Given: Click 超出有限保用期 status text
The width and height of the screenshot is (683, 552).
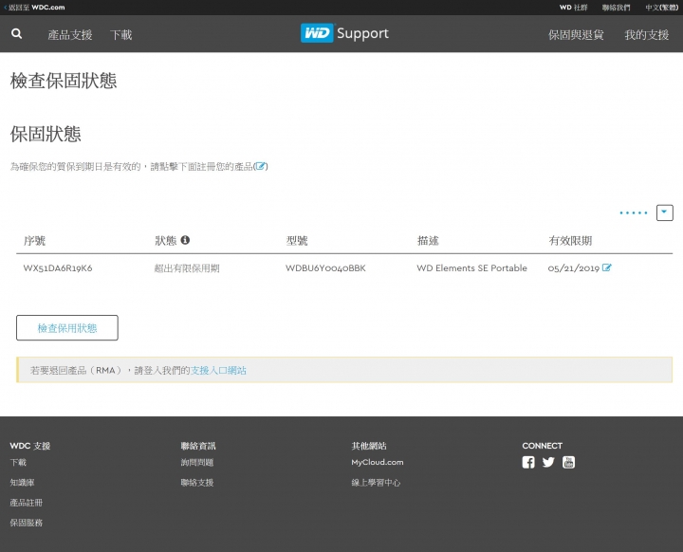Looking at the screenshot, I should 187,268.
